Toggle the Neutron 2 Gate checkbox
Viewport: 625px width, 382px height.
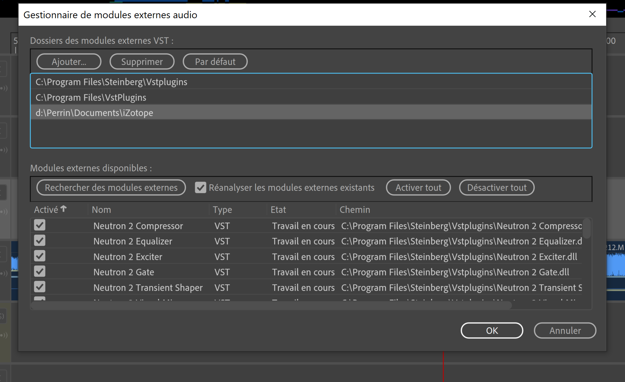(40, 271)
